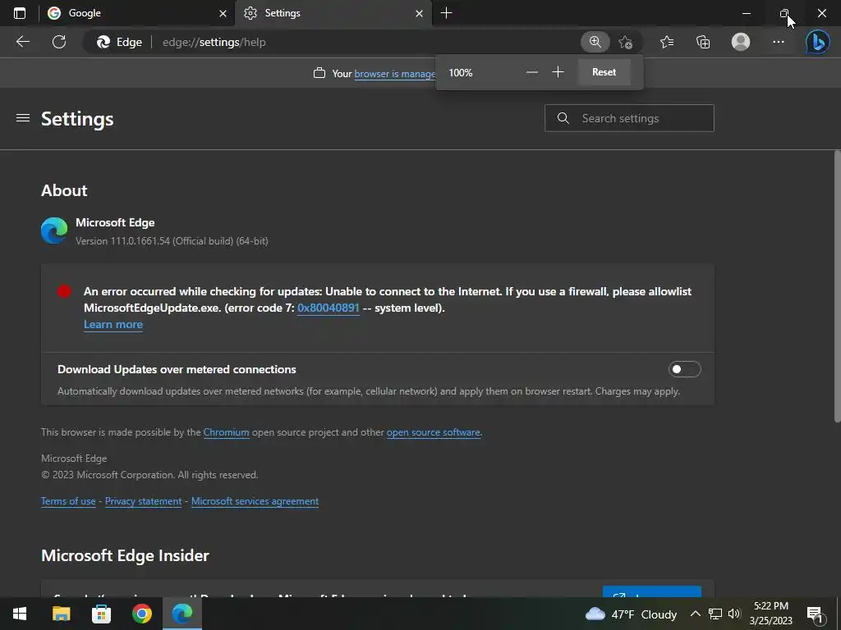Click Edge icon in taskbar
Image resolution: width=841 pixels, height=630 pixels.
[182, 614]
